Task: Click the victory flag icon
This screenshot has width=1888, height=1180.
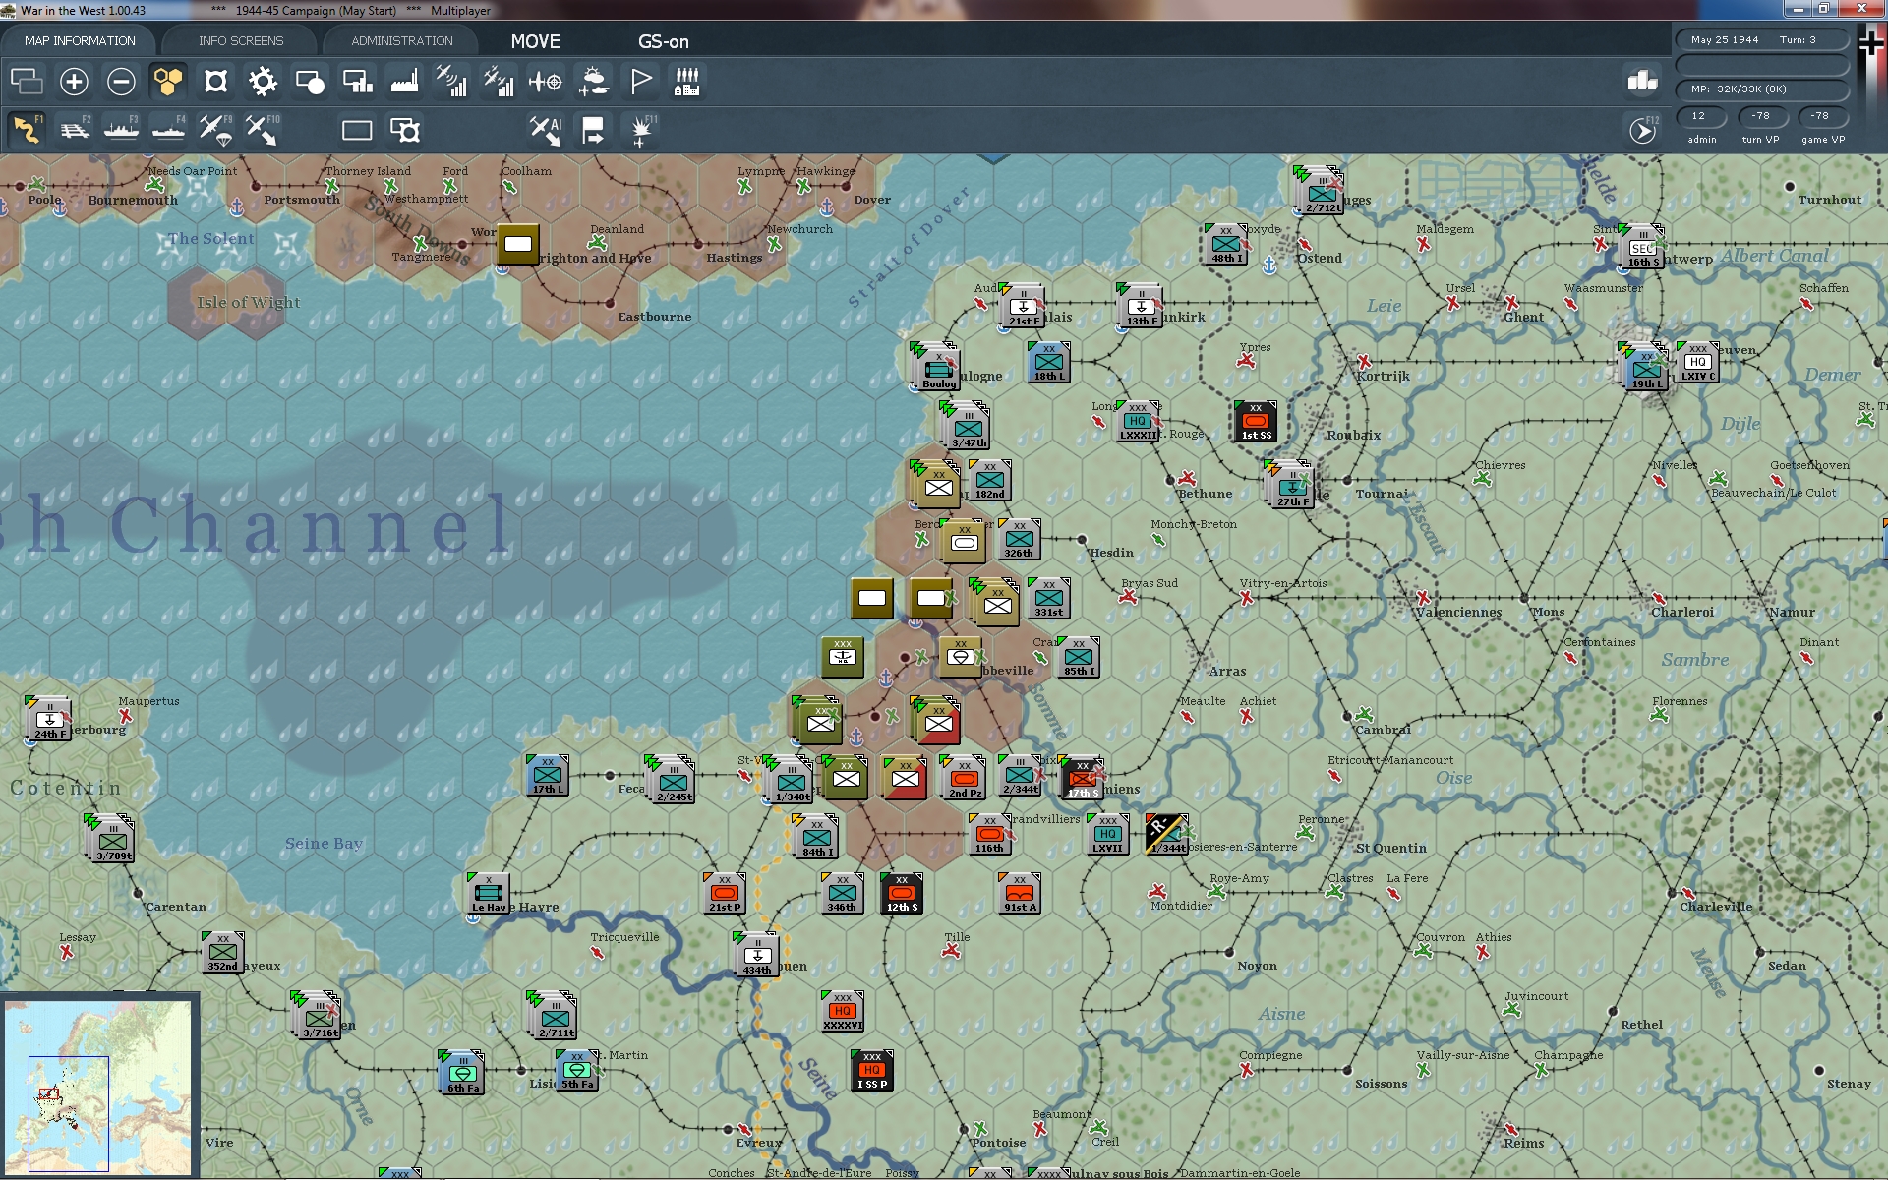Action: pos(640,82)
